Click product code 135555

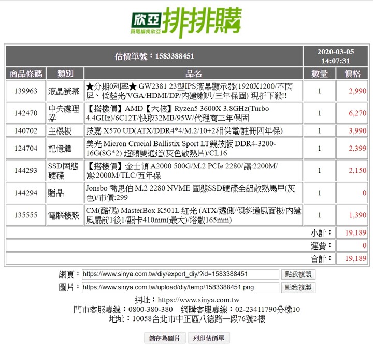tap(26, 215)
